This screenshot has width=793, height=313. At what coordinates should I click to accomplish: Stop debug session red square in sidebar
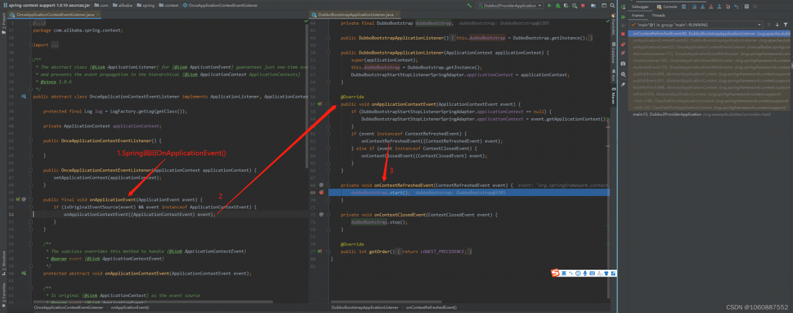623,33
